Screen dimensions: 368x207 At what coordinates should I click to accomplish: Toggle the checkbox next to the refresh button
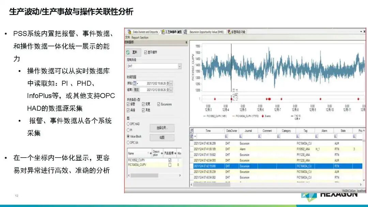pyautogui.click(x=145, y=52)
